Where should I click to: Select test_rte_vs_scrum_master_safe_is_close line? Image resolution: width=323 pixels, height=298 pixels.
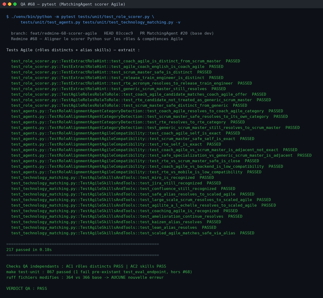click(135, 161)
